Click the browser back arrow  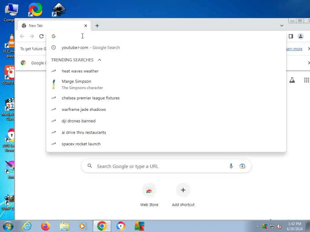(x=22, y=36)
